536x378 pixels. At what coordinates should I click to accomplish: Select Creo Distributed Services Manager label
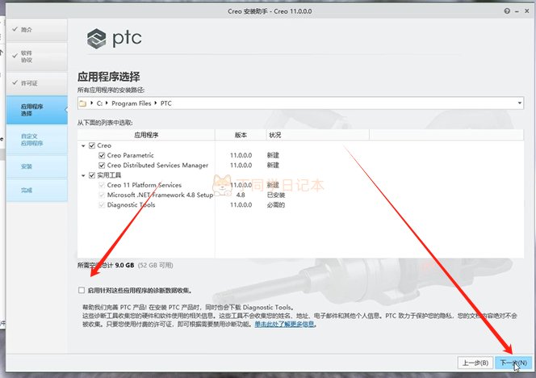(x=157, y=166)
